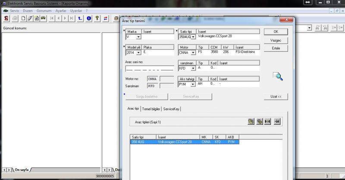Click the MK column header
The image size is (345, 180).
207,137
